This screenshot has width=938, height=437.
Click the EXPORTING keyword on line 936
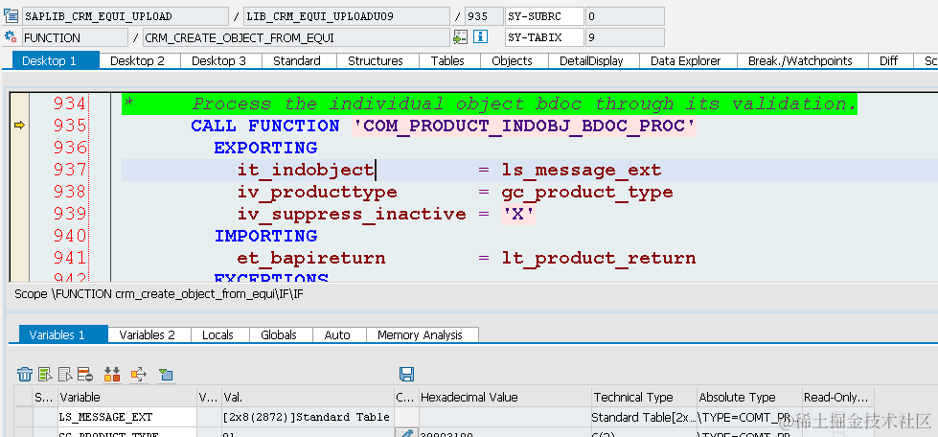tap(265, 148)
